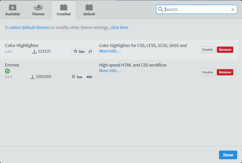The width and height of the screenshot is (242, 163).
Task: Click the download count icon for Emmet
Action: [x=33, y=76]
